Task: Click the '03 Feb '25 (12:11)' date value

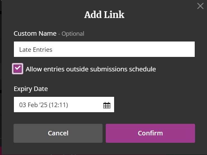Action: (44, 105)
